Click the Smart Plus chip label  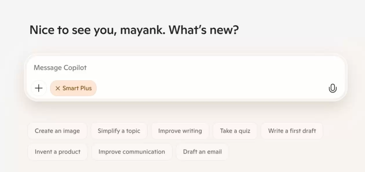click(x=77, y=88)
